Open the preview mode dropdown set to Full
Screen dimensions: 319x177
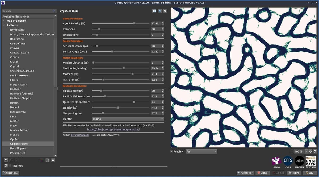pos(201,151)
